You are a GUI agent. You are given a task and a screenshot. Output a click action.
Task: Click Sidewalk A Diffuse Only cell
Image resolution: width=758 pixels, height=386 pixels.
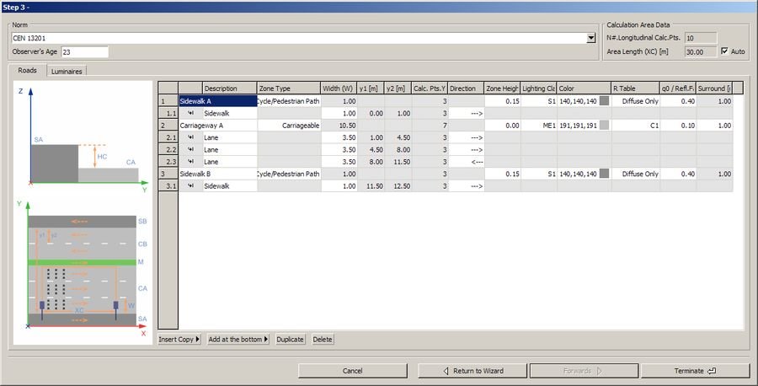click(x=635, y=101)
